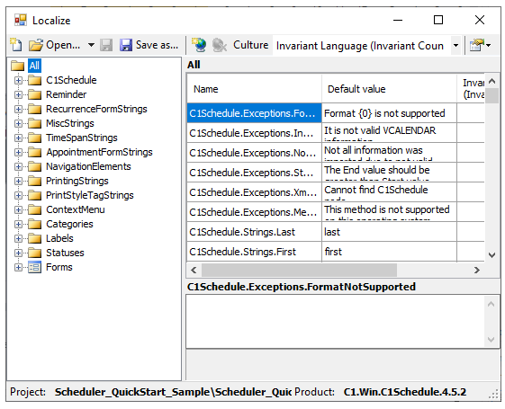Add a culture using the globe icon
The image size is (505, 409).
(199, 45)
